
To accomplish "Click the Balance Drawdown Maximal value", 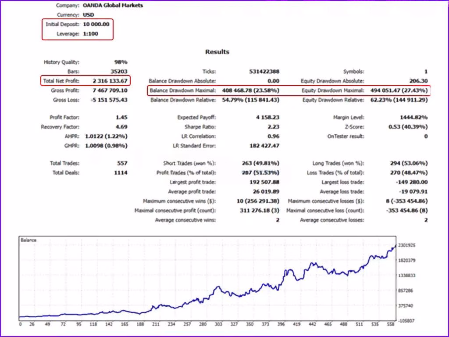I will [250, 90].
